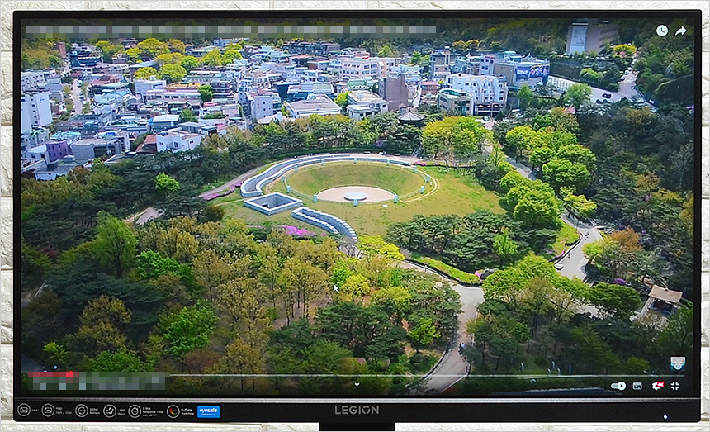Open the Share arrow menu
710x432 pixels.
click(681, 31)
